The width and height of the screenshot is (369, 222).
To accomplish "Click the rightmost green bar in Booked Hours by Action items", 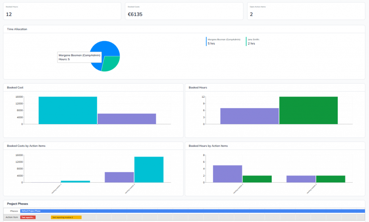I will click(x=331, y=179).
